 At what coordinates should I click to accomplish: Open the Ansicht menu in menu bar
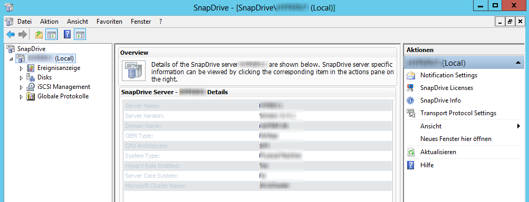78,21
